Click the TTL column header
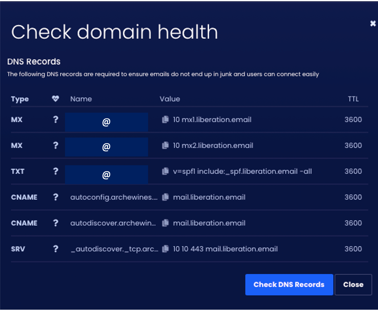Screen dimensions: 378x311 (353, 99)
